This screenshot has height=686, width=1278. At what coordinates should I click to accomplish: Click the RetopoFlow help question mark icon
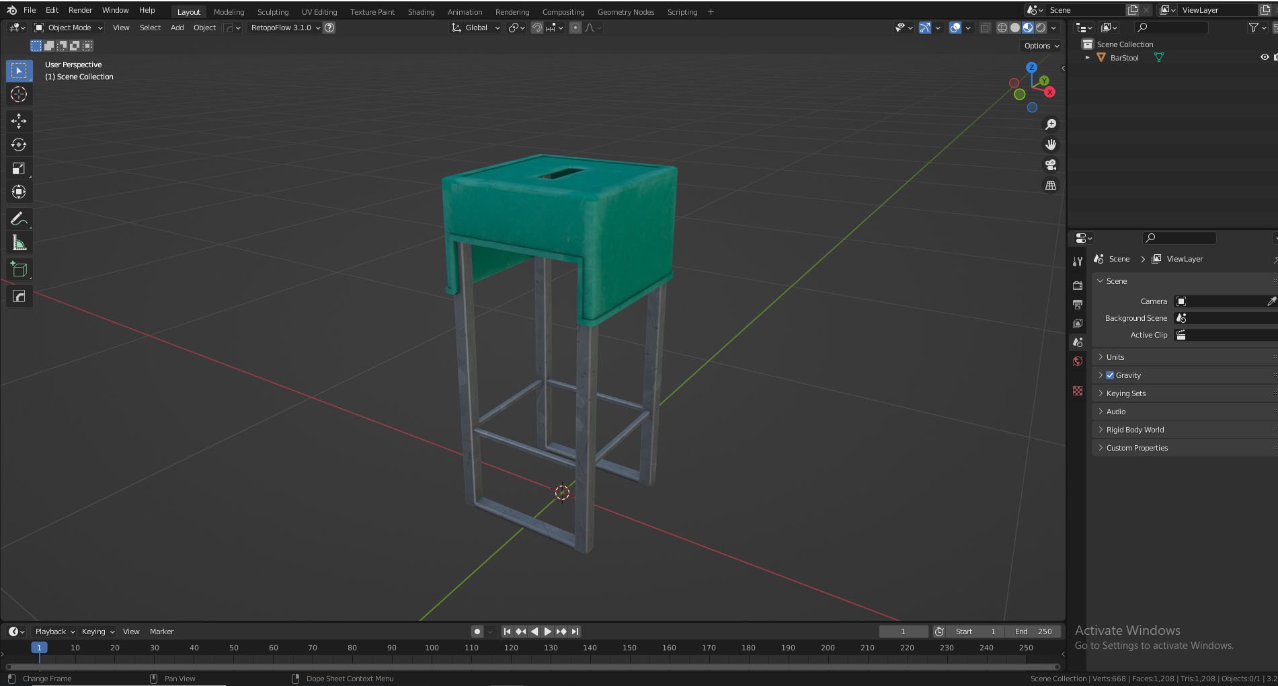(x=329, y=28)
